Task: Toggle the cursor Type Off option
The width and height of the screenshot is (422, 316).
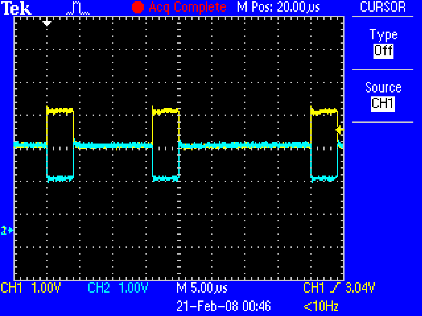Action: click(x=383, y=51)
